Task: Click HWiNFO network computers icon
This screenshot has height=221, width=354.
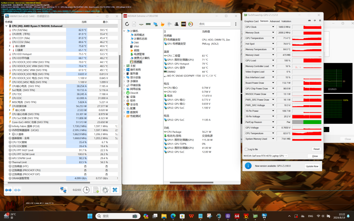Action: [x=64, y=190]
